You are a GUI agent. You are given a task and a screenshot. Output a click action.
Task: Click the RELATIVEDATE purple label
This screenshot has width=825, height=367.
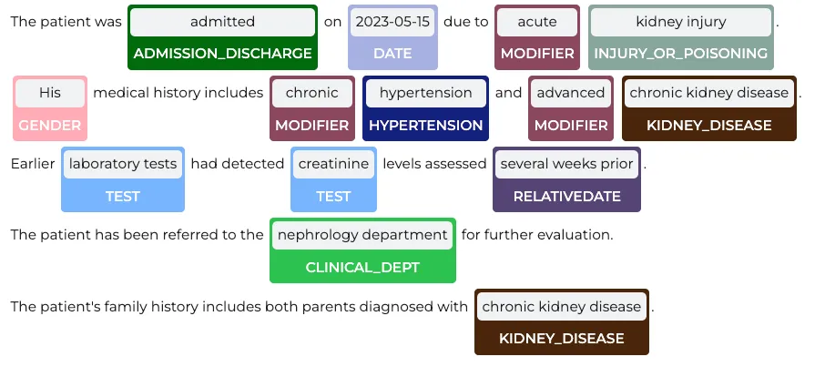[566, 197]
